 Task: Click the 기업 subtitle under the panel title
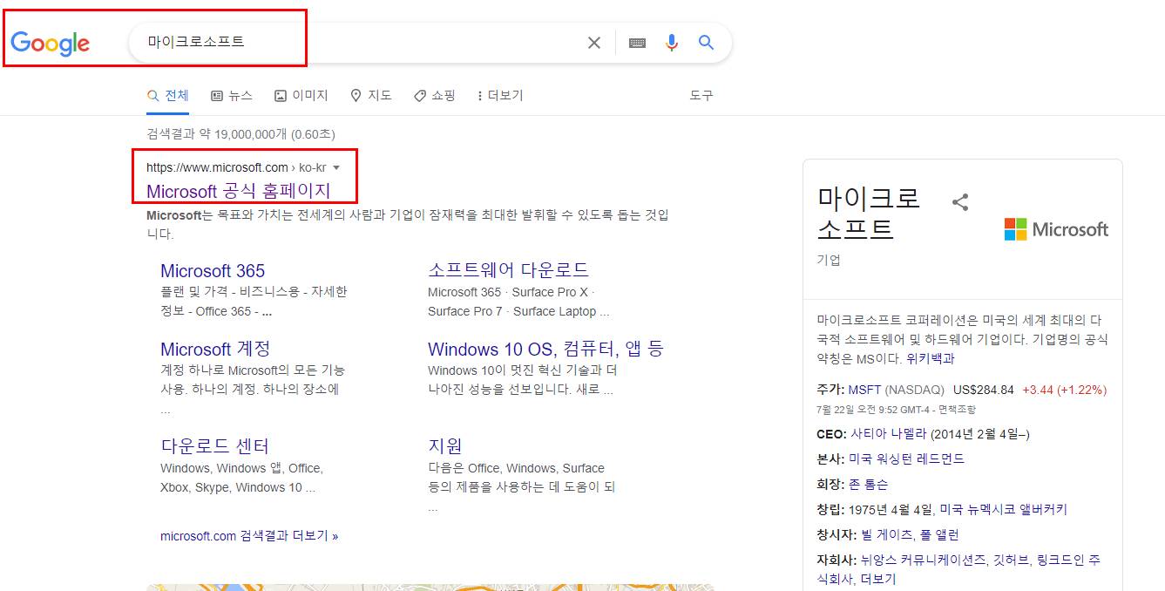[x=829, y=260]
